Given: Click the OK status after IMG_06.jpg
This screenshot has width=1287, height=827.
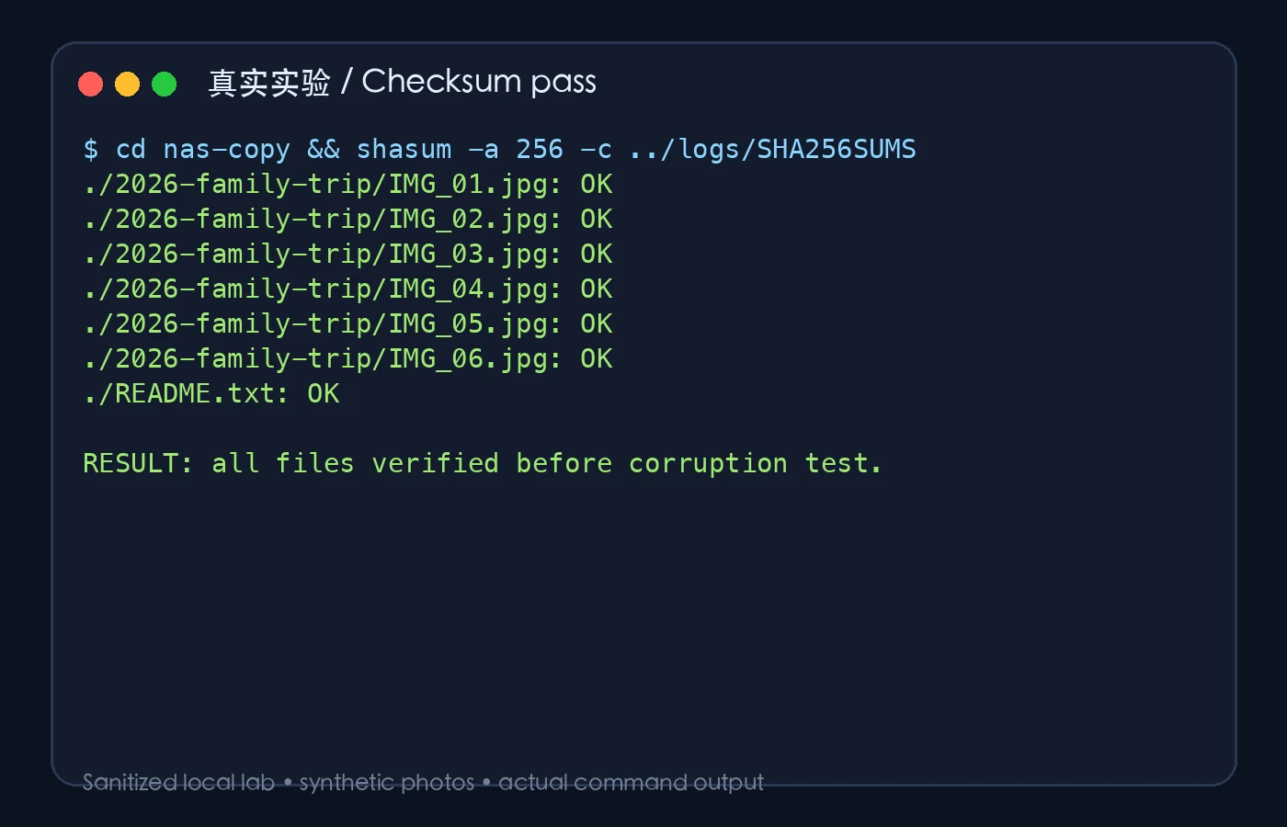Looking at the screenshot, I should pos(597,358).
